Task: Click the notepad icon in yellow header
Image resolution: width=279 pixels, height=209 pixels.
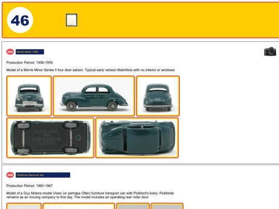Action: pyautogui.click(x=71, y=20)
